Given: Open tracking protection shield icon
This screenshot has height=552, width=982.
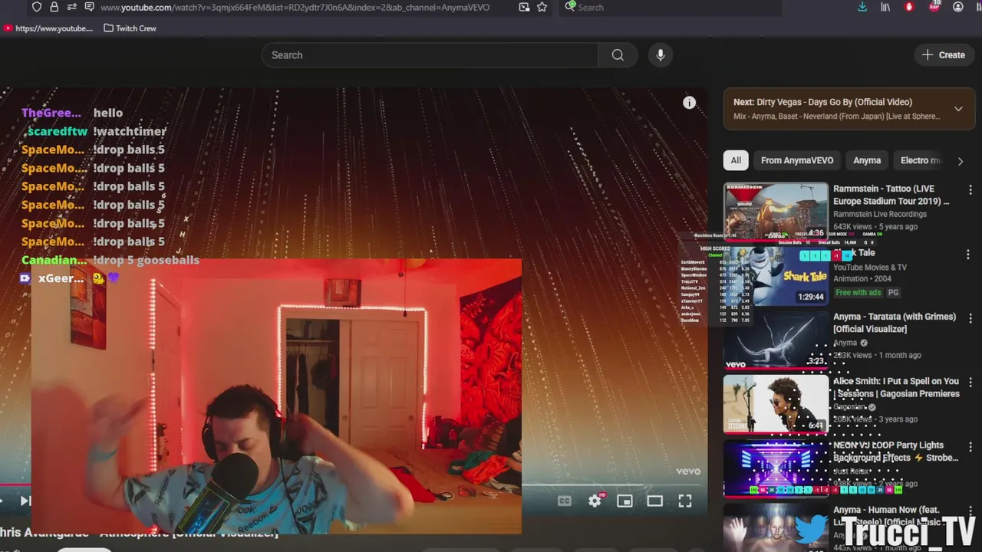Looking at the screenshot, I should click(37, 7).
